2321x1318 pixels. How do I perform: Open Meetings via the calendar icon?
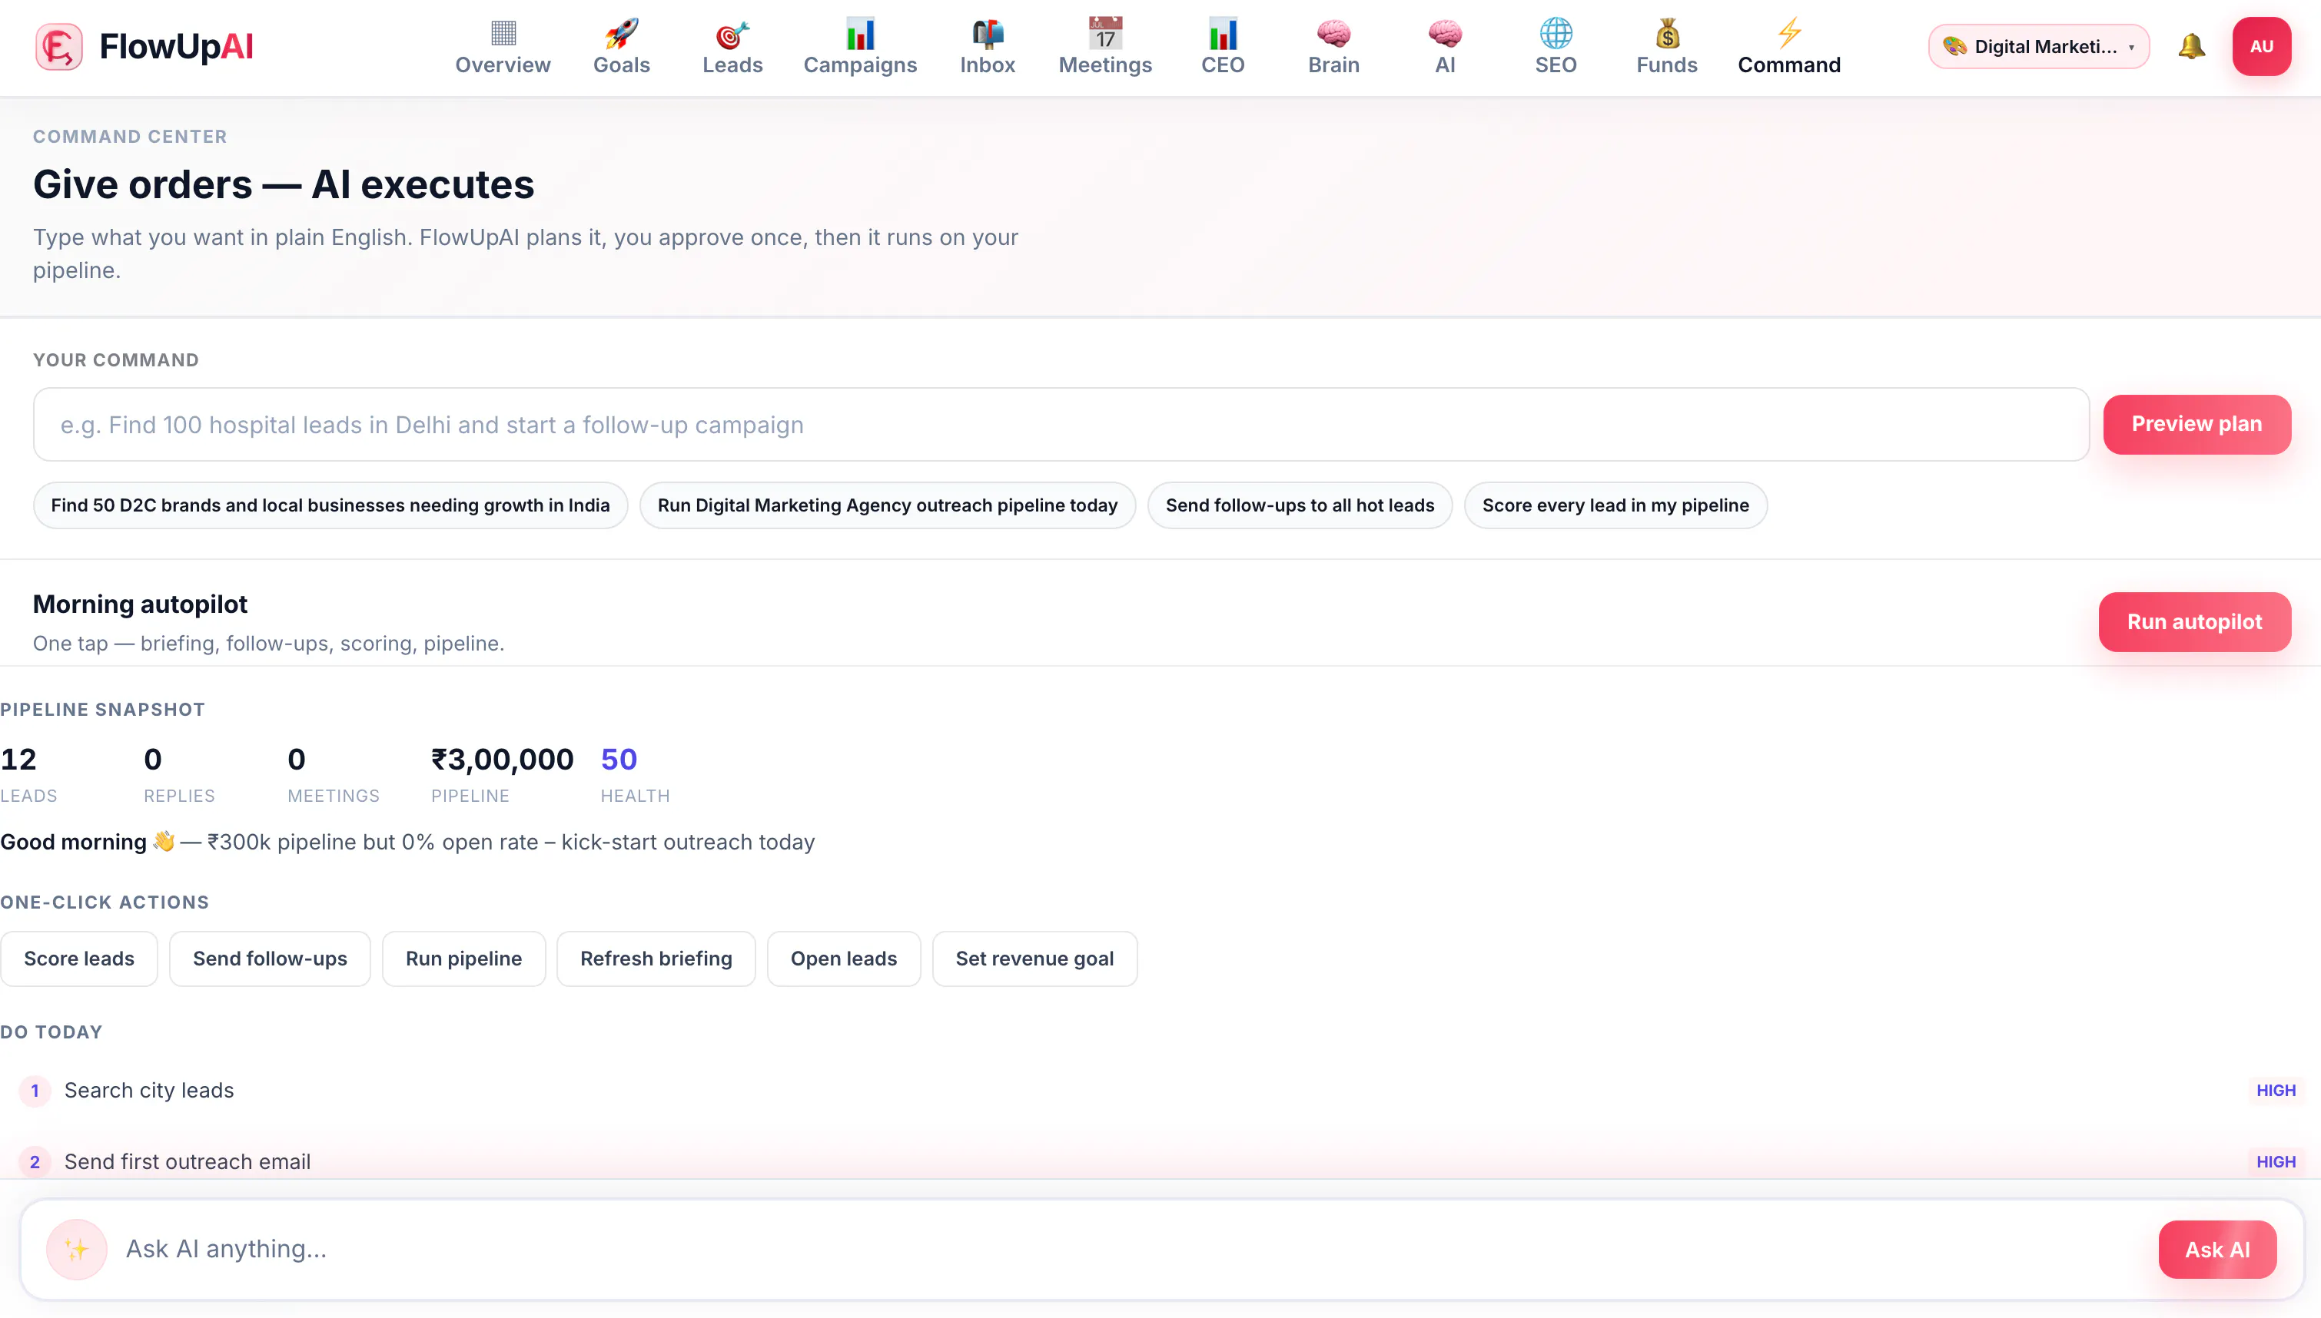(1105, 34)
